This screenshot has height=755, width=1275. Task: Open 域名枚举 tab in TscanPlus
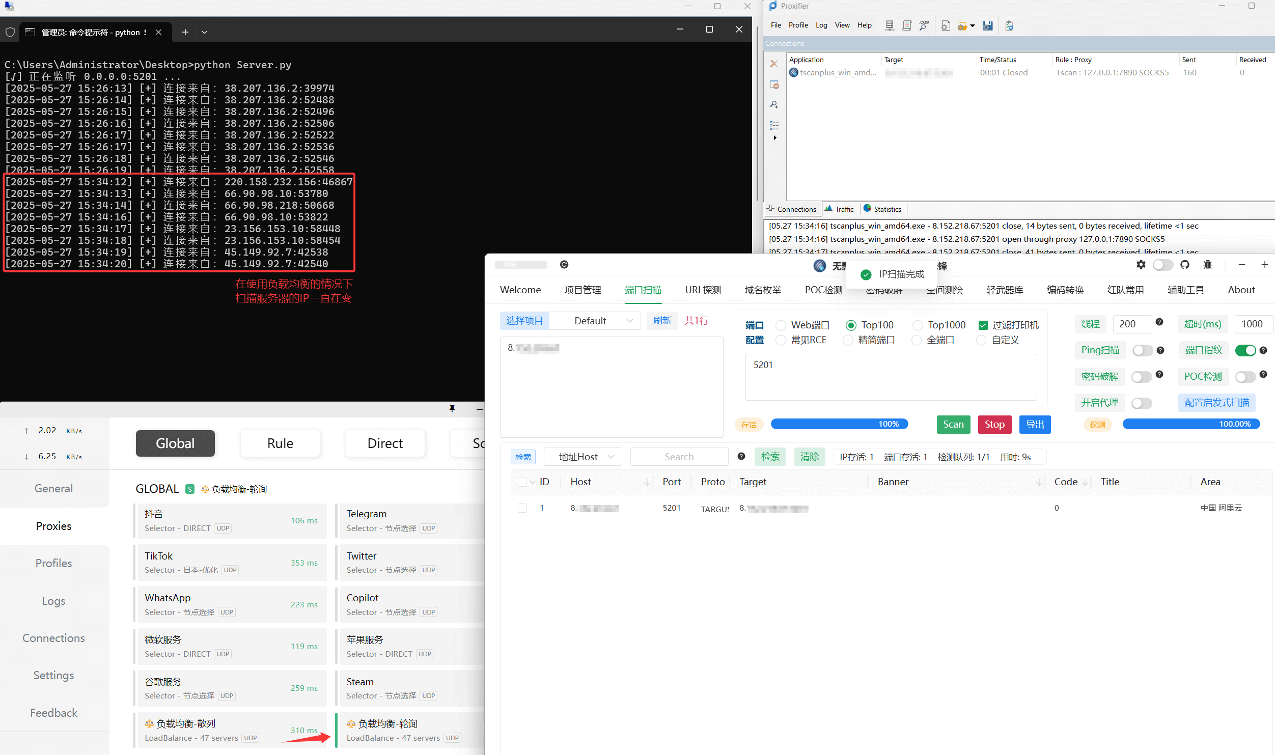pos(763,290)
